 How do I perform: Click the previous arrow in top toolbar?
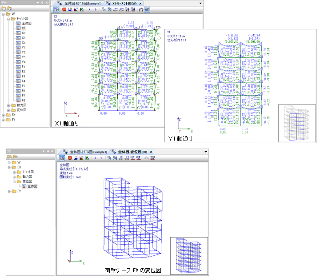(x=89, y=9)
